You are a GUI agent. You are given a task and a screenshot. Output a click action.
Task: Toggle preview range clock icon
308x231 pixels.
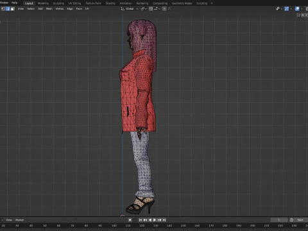(x=291, y=220)
